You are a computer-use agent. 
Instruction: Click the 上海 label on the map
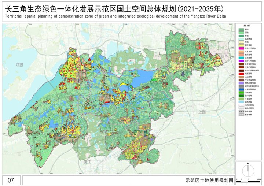[202, 112]
